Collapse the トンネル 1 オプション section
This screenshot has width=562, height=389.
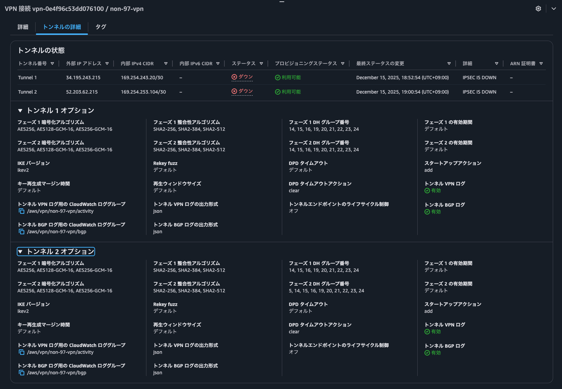(20, 111)
